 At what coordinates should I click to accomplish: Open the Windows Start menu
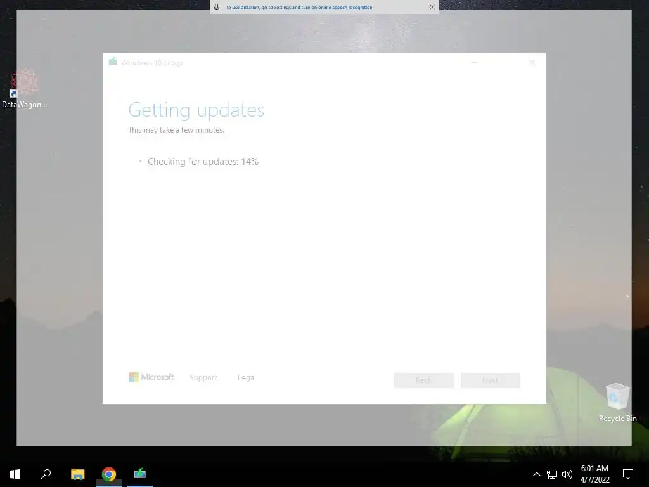pyautogui.click(x=15, y=474)
